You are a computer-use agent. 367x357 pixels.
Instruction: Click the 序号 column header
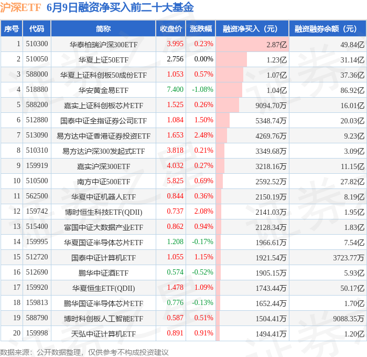point(12,28)
